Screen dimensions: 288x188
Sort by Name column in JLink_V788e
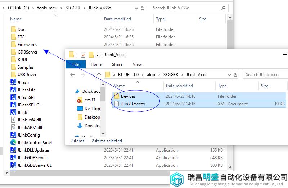pyautogui.click(x=16, y=19)
